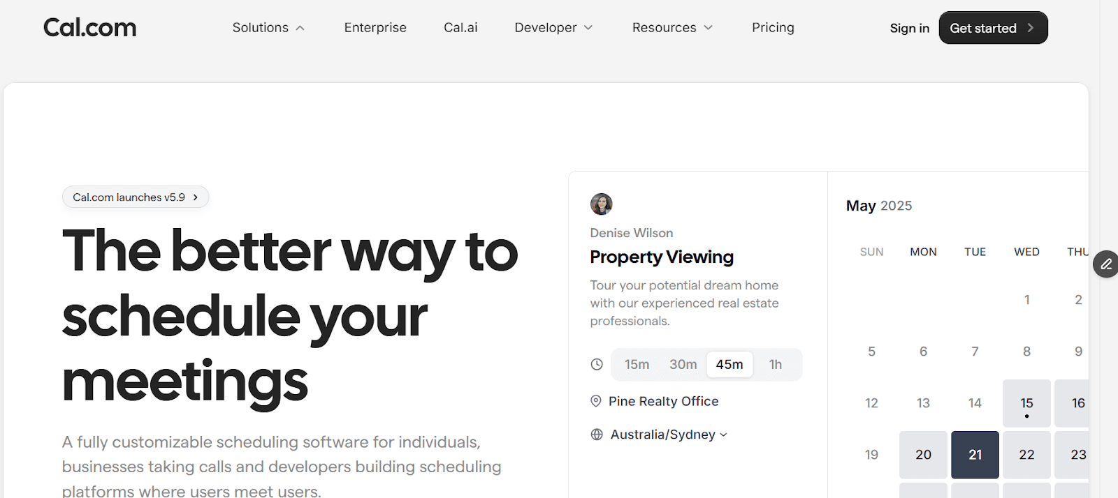Viewport: 1118px width, 498px height.
Task: Select May 23 on the calendar
Action: [x=1072, y=455]
